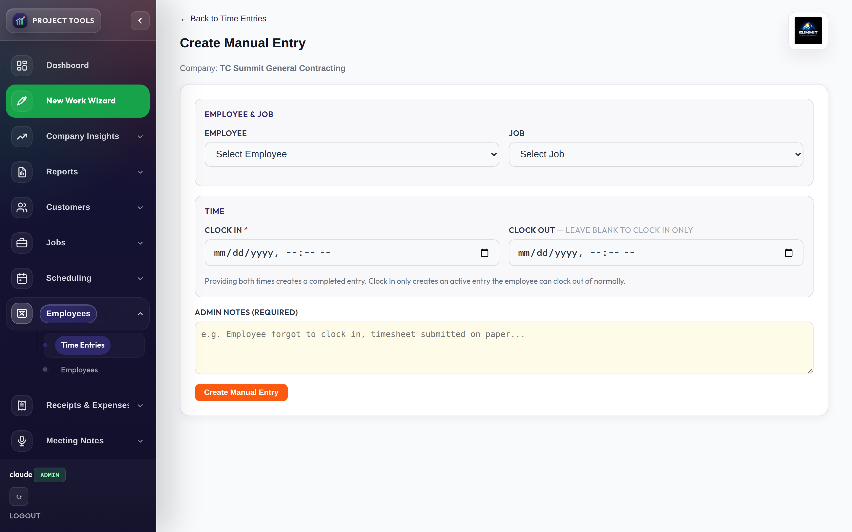Click the Company Insights sidebar label
The width and height of the screenshot is (852, 532).
click(82, 136)
